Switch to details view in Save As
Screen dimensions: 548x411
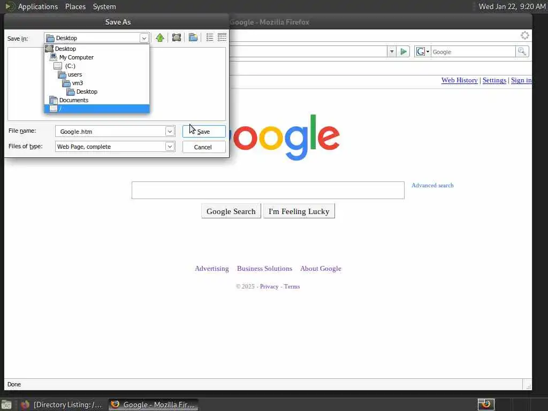click(x=222, y=37)
